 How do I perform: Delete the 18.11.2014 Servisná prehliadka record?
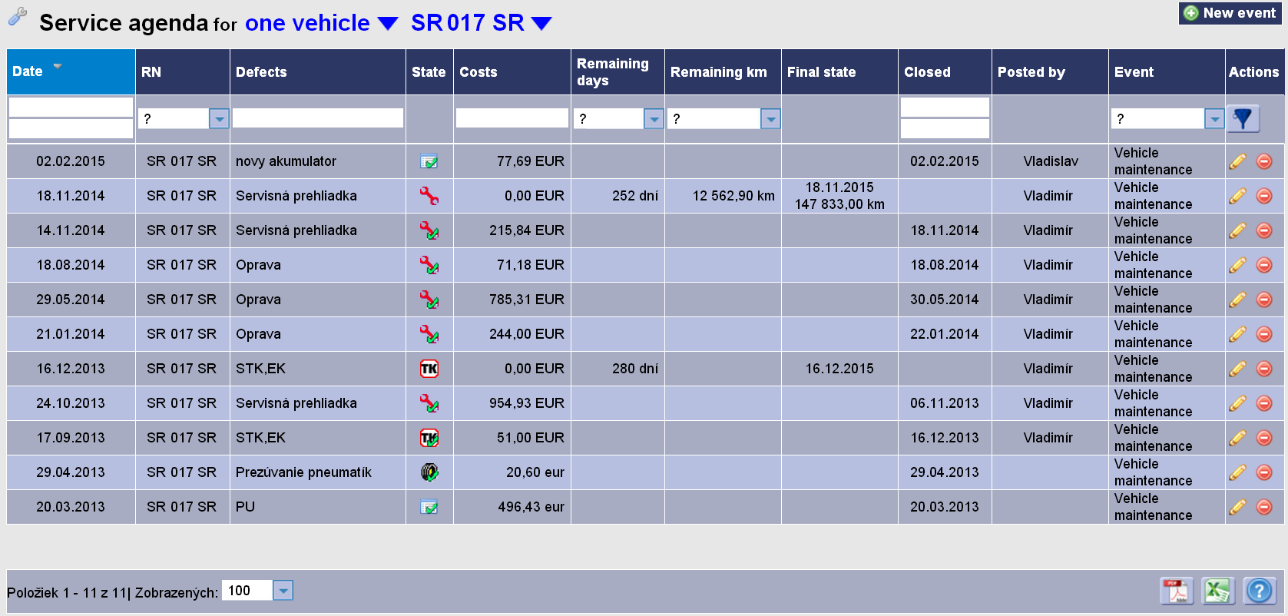1264,196
